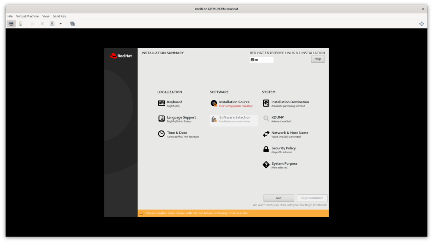Click the Security Policy lock icon

click(x=266, y=149)
